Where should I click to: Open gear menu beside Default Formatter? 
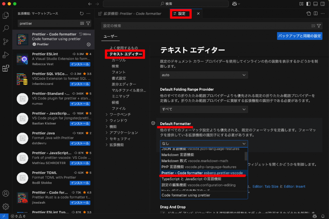[153, 123]
